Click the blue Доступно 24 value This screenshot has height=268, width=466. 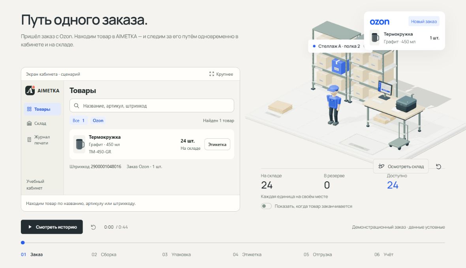(393, 185)
